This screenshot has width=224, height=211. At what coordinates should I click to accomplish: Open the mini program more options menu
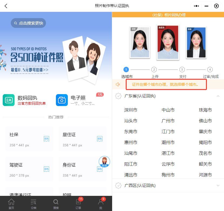[x=196, y=6]
